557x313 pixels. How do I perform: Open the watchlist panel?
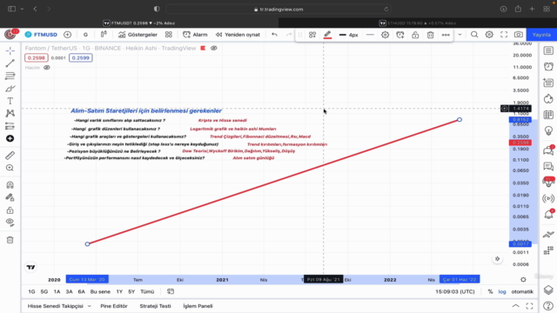[x=548, y=50]
